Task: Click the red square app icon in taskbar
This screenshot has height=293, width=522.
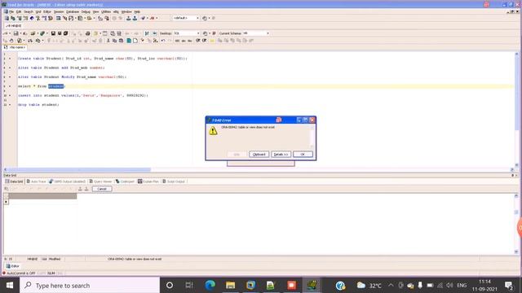Action: [x=291, y=285]
